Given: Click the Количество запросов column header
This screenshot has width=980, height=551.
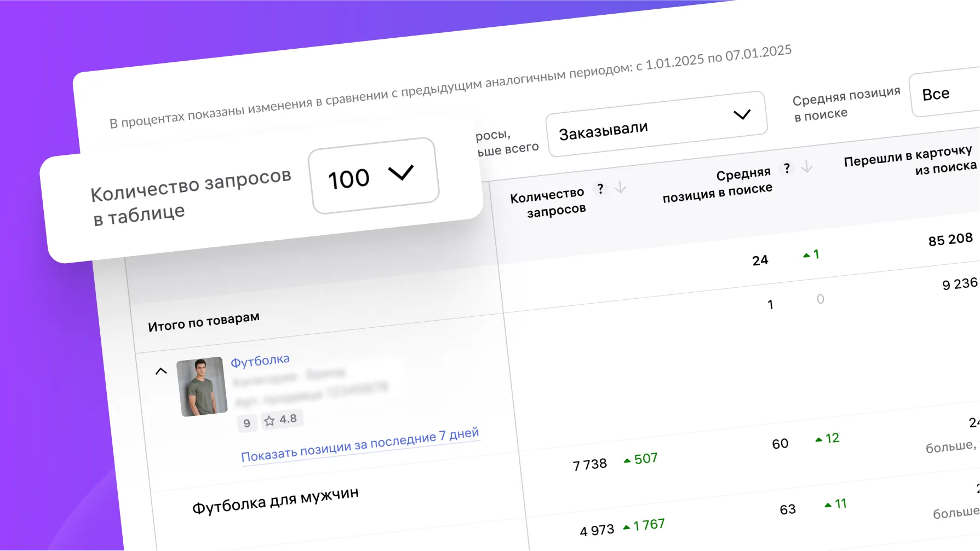Looking at the screenshot, I should pyautogui.click(x=548, y=202).
